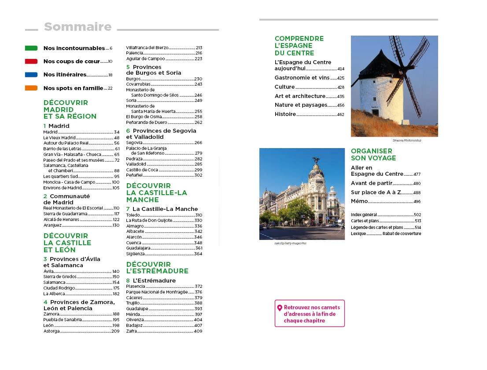
Task: Expand the COMPRENDRE L'ESPAGNE DU CENTRE section
Action: pyautogui.click(x=299, y=45)
